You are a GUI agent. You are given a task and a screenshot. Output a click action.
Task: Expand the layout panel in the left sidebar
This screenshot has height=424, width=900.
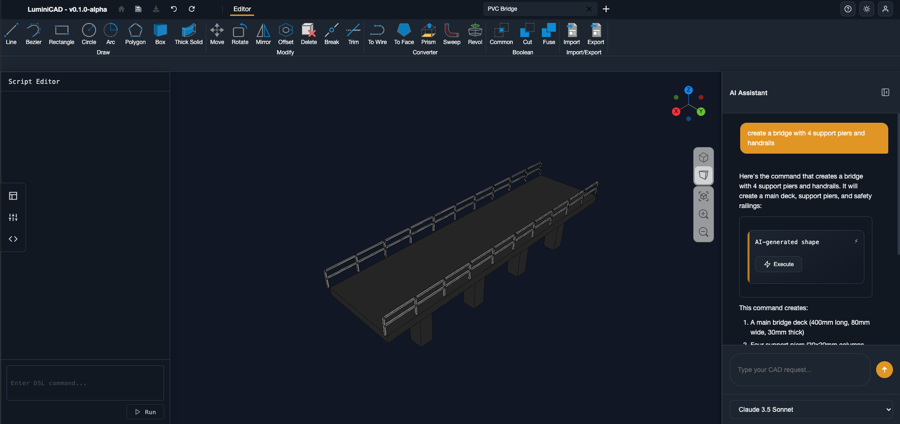tap(13, 196)
